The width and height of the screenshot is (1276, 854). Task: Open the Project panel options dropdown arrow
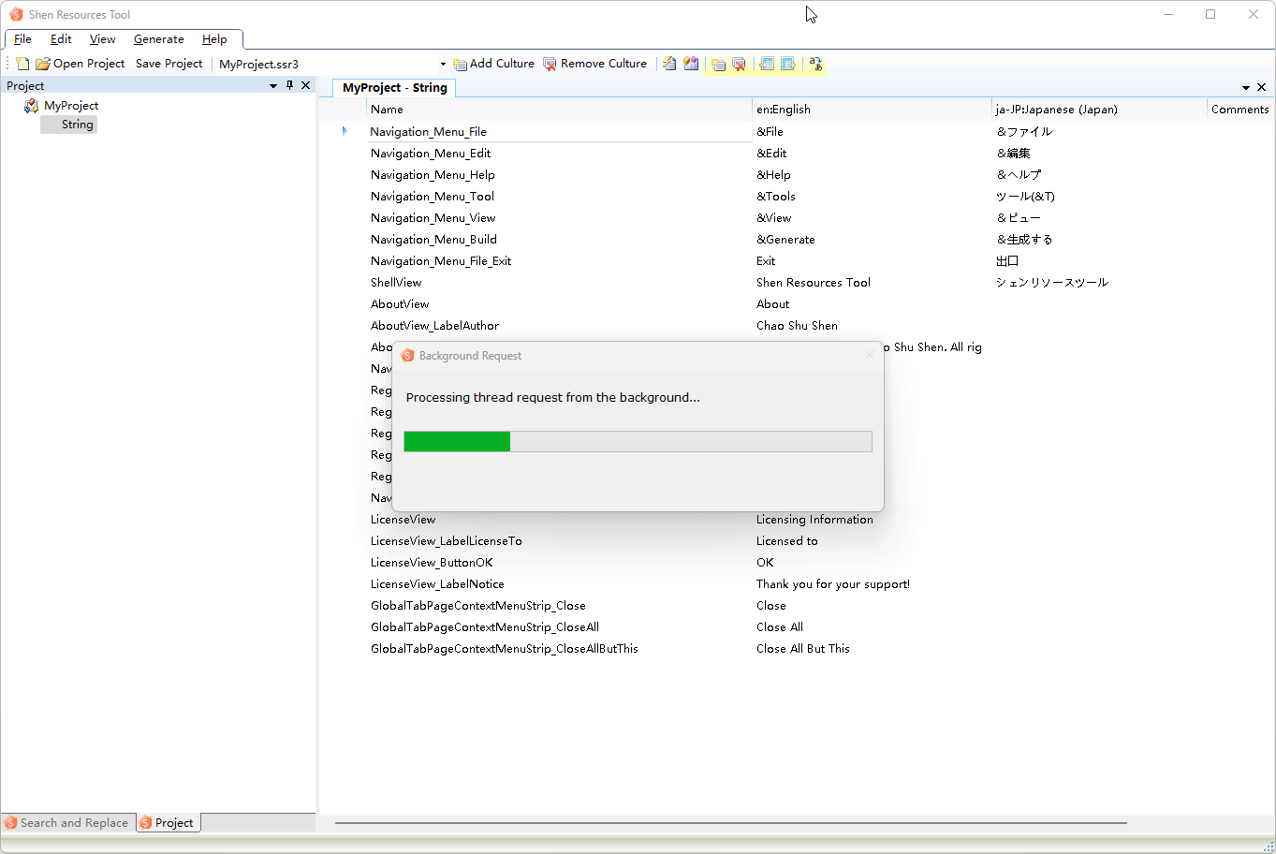(x=273, y=85)
